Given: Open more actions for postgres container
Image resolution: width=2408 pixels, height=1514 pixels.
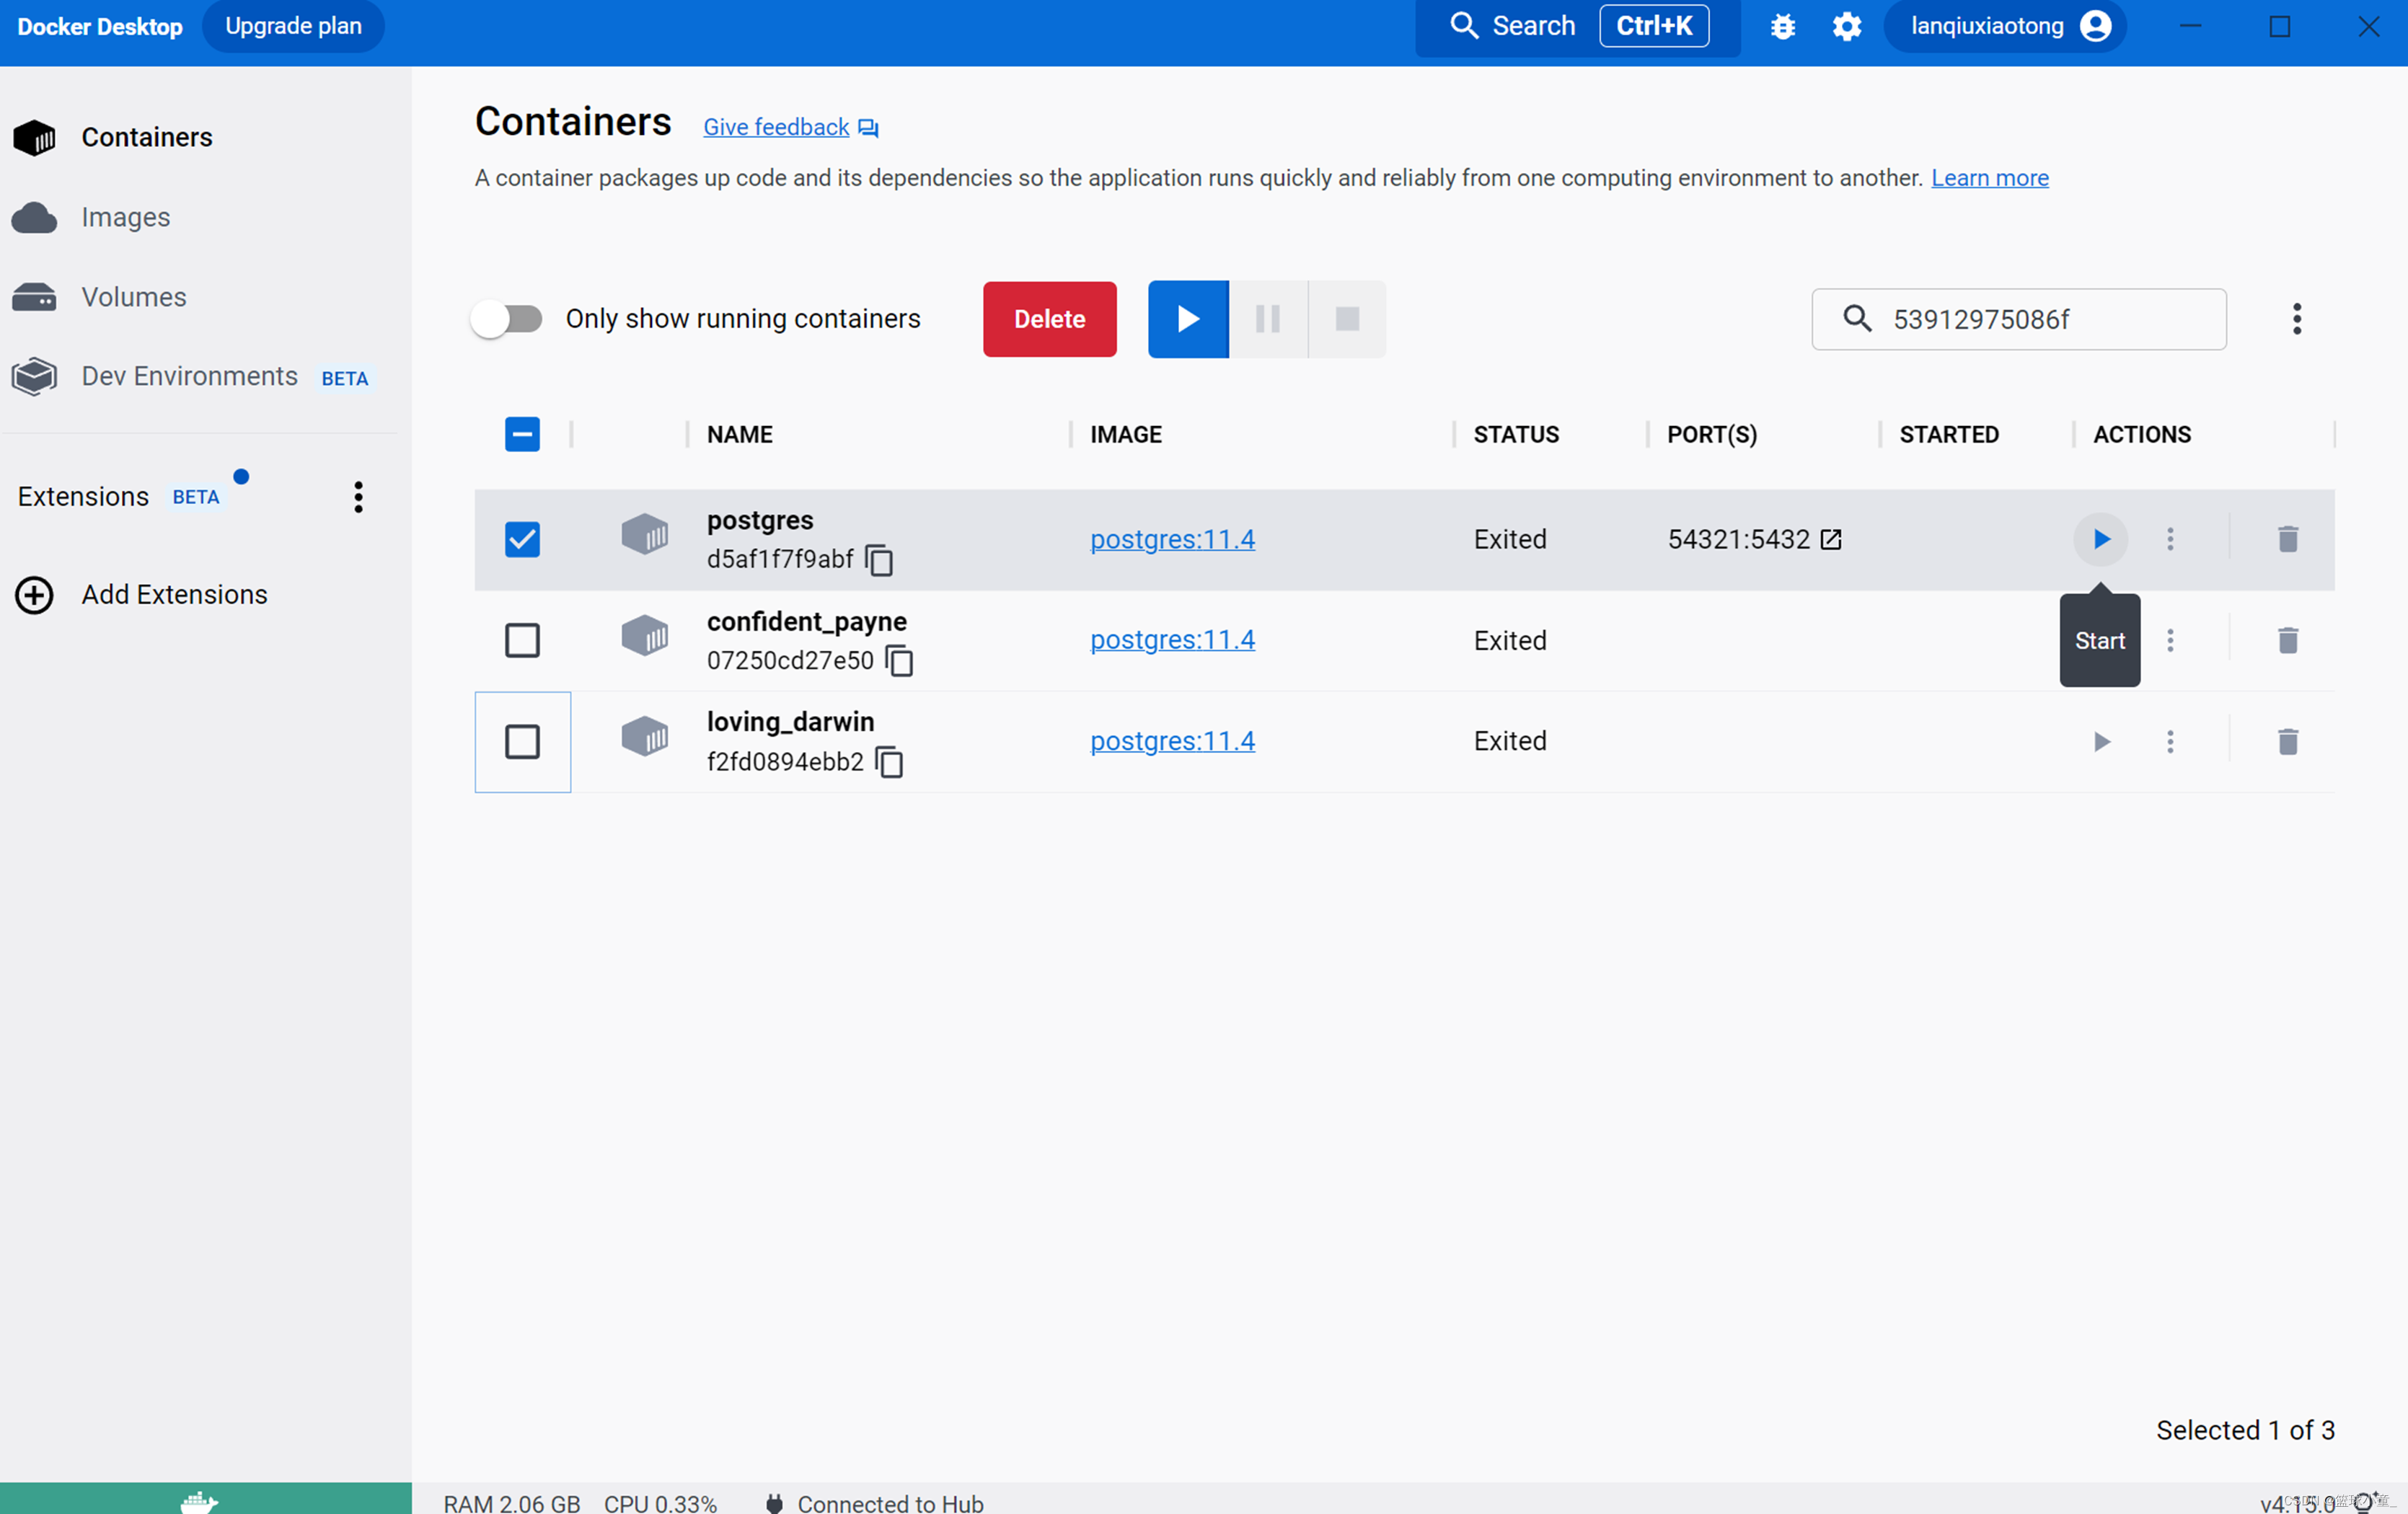Looking at the screenshot, I should pos(2170,539).
